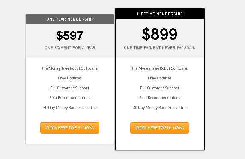Click blank area below One Year buy button
245x159 pixels.
[x=70, y=138]
